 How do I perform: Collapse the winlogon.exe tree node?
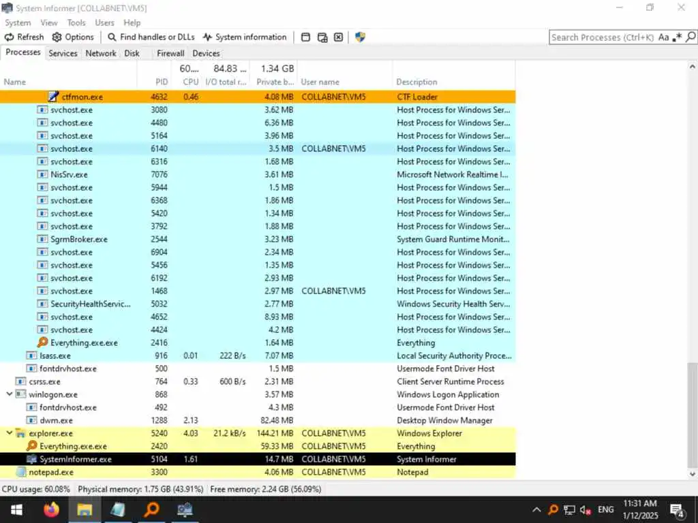[x=10, y=394]
